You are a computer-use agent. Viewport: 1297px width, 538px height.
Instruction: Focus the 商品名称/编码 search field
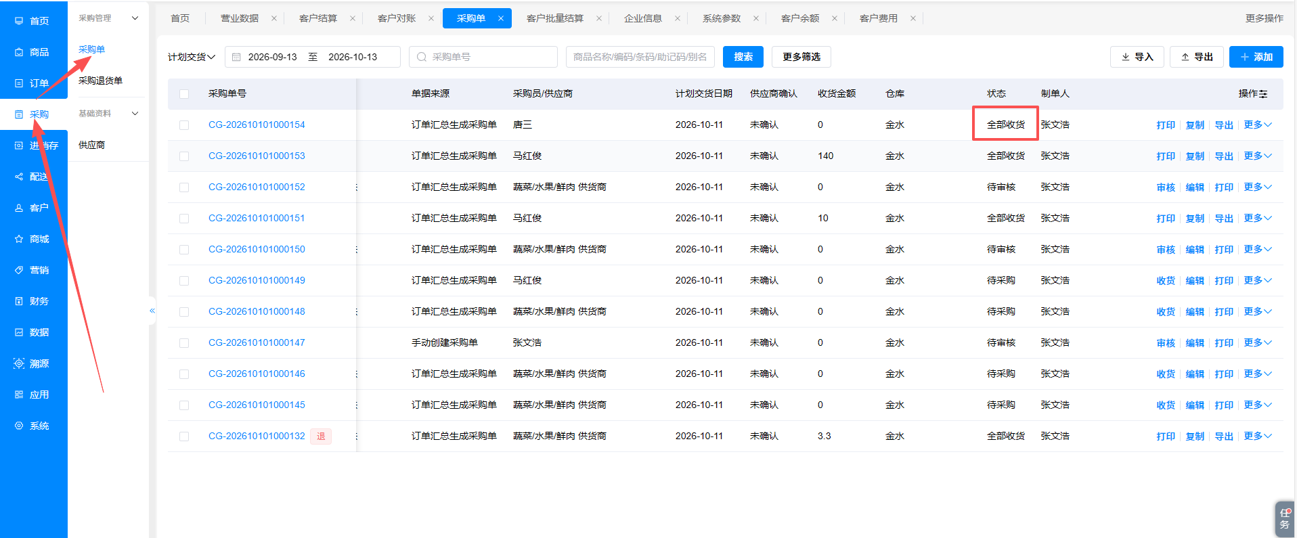(x=640, y=57)
